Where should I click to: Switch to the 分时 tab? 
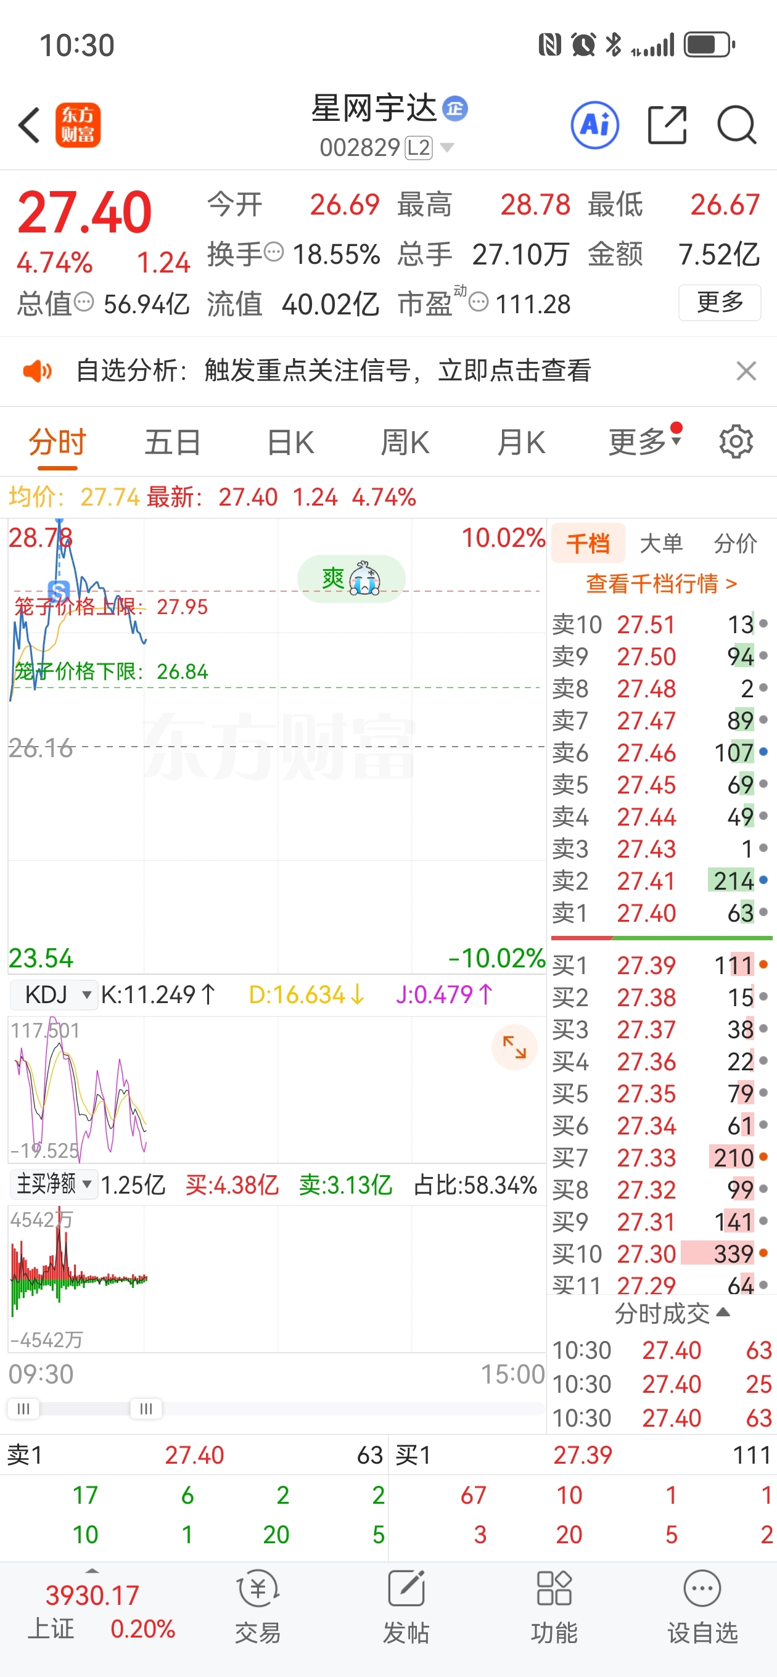pos(57,442)
